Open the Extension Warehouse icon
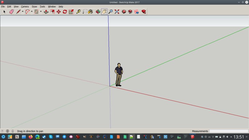Image resolution: width=249 pixels, height=140 pixels. pyautogui.click(x=130, y=12)
